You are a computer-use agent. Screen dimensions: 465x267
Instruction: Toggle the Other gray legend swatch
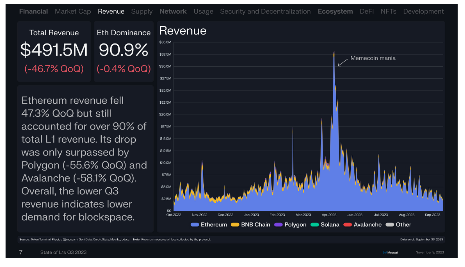pyautogui.click(x=390, y=225)
